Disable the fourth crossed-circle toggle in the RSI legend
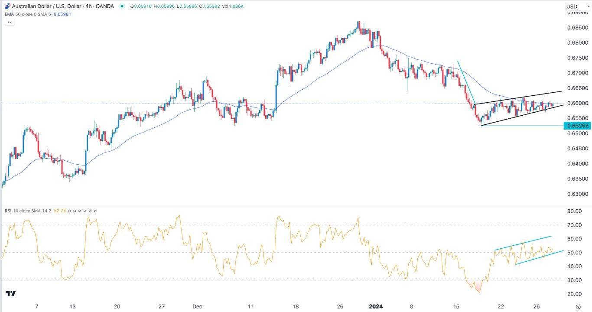 [85, 211]
